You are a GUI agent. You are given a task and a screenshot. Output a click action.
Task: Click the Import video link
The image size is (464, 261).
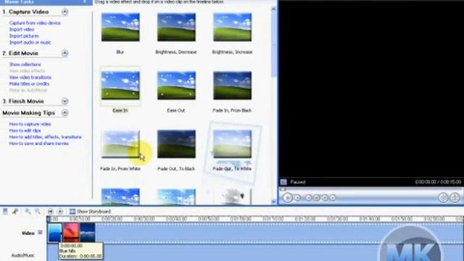[22, 29]
